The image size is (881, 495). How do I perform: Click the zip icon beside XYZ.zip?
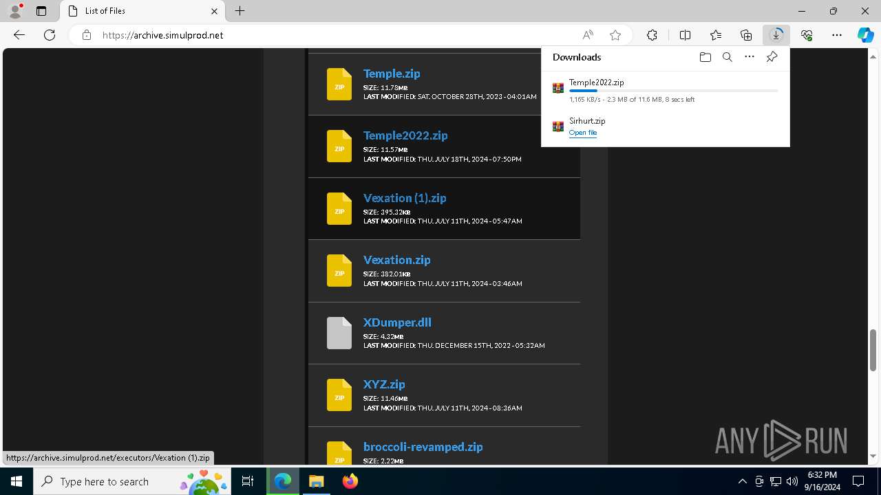click(339, 395)
